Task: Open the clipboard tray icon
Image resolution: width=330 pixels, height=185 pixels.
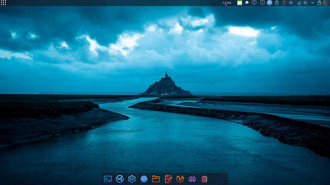Action: pyautogui.click(x=277, y=3)
